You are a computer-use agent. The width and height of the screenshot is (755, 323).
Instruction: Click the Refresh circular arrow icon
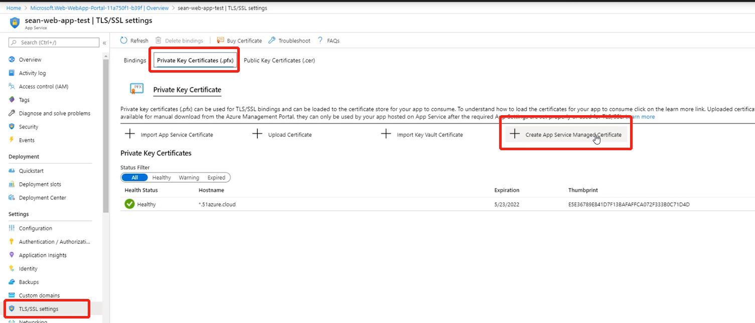coord(124,41)
